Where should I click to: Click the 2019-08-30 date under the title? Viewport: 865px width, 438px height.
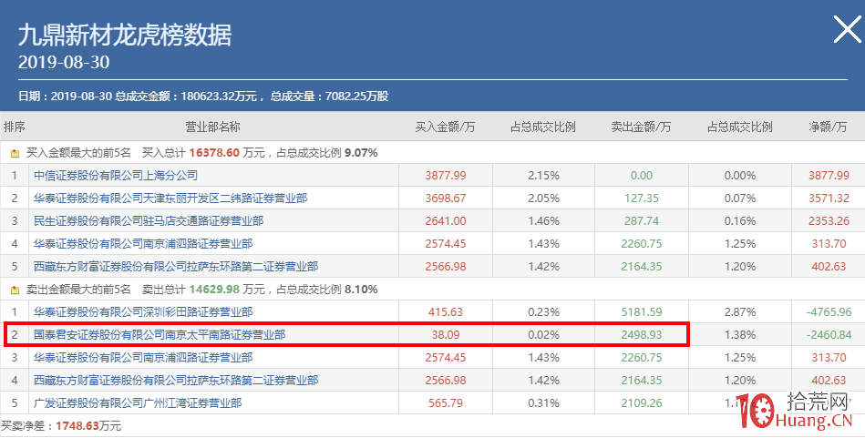click(64, 62)
